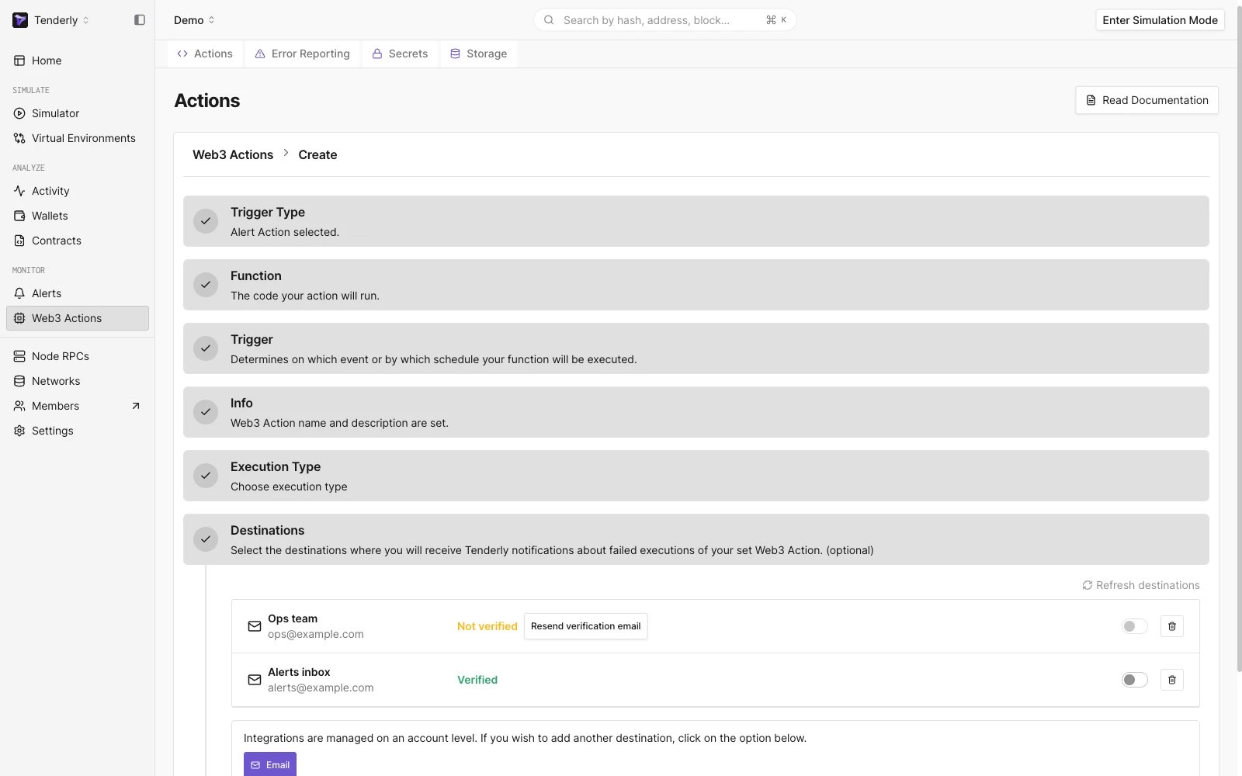Open Members external link arrow
Screen dimensions: 1242x776
click(x=136, y=406)
